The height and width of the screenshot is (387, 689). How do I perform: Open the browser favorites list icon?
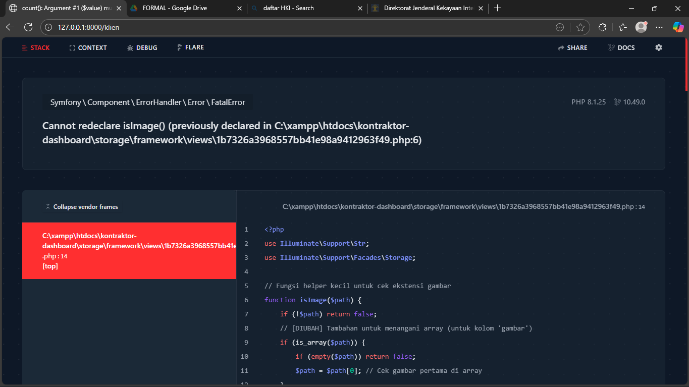[x=623, y=27]
